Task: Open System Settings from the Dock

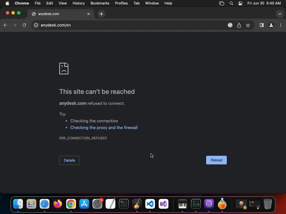Action: pos(97,204)
